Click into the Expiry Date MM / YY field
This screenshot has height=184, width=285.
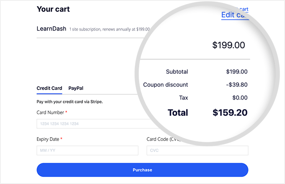(87, 151)
